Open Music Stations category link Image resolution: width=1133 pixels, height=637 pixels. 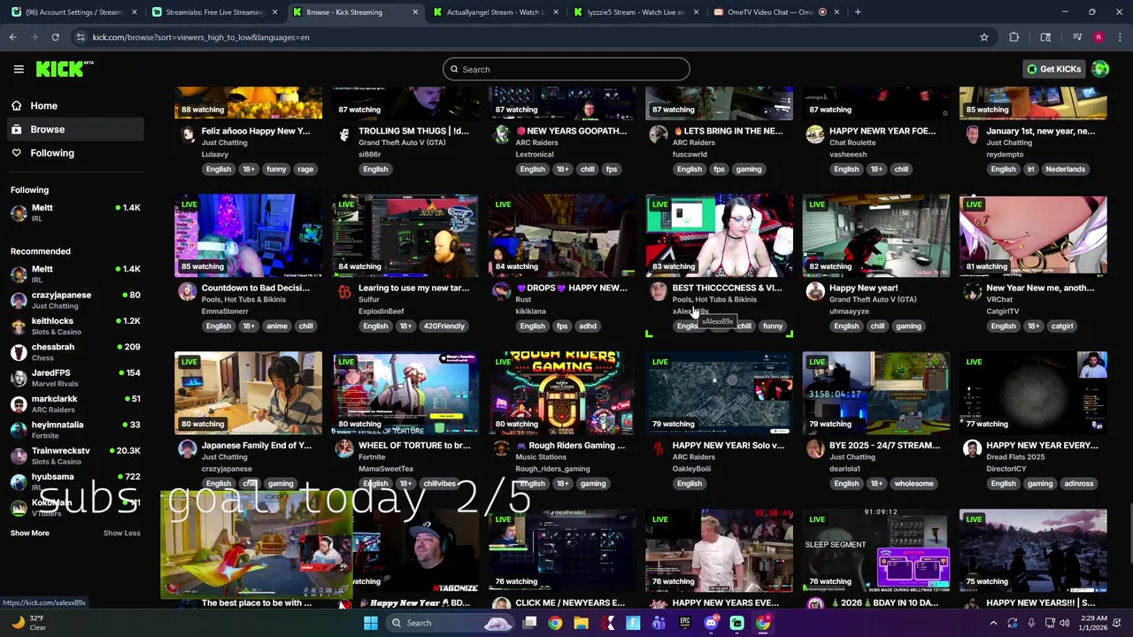pyautogui.click(x=541, y=457)
